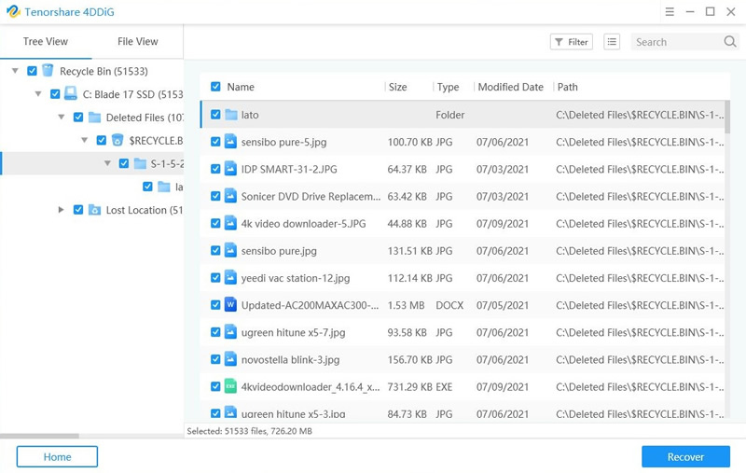Click image icon of sensibo pure.jpg
This screenshot has height=473, width=746.
tap(230, 250)
